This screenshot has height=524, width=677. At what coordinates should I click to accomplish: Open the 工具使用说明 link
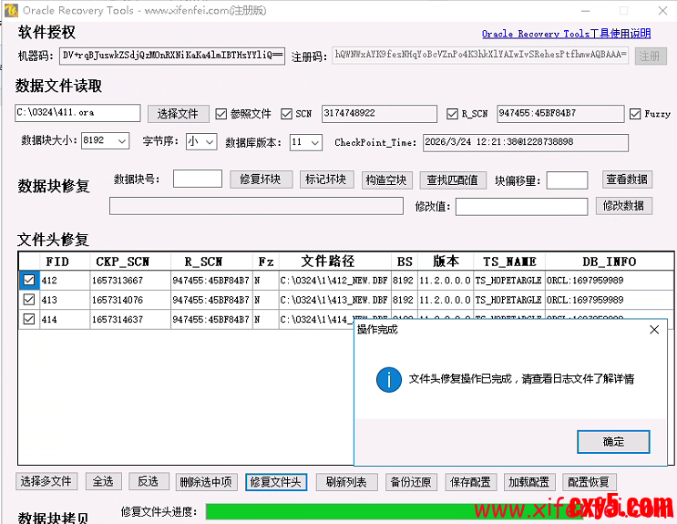point(566,34)
